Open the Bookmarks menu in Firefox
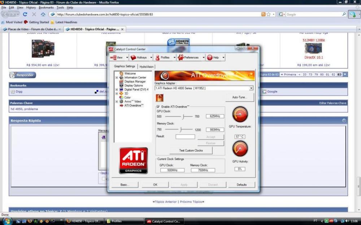Screen dimensions: 361x225 (46, 7)
